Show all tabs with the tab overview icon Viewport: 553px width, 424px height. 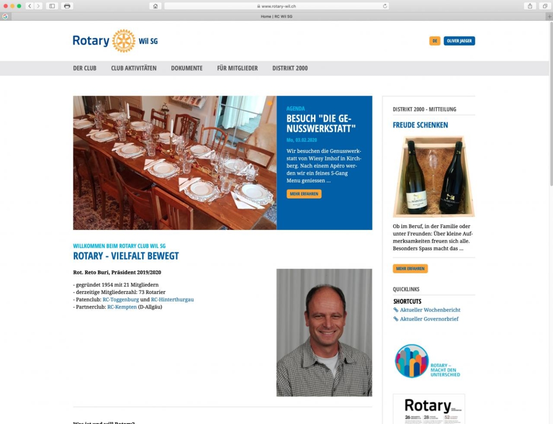click(545, 6)
